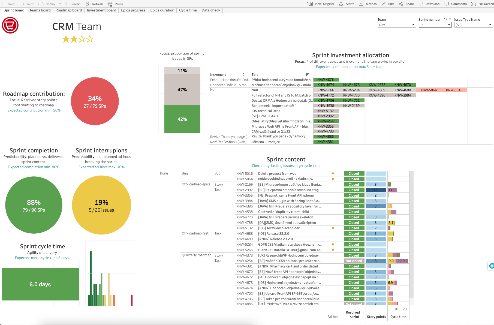Switch to the Teams board tab

40,10
